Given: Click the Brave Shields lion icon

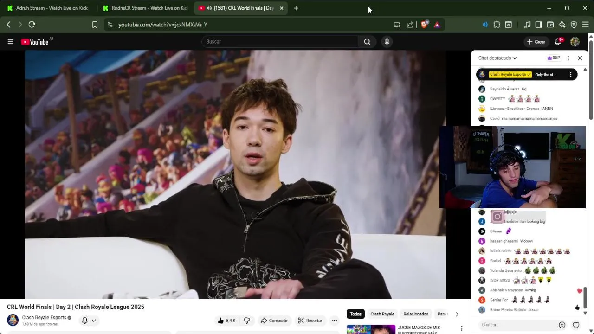Looking at the screenshot, I should 424,25.
